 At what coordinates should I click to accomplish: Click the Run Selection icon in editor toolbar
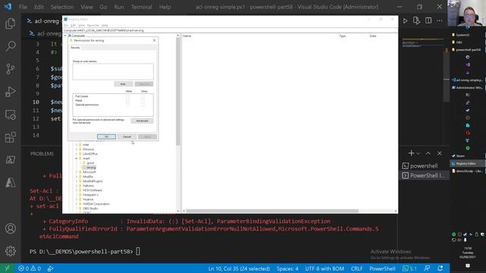pos(417,20)
